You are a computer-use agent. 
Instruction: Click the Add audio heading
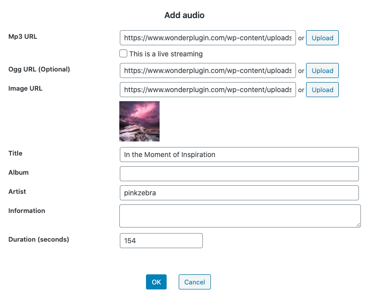point(184,16)
